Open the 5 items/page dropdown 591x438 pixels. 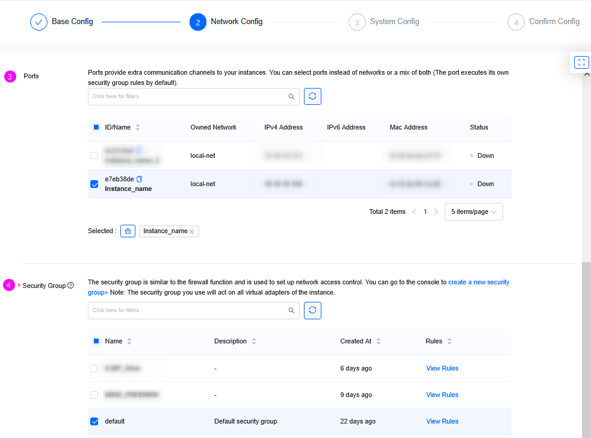474,211
